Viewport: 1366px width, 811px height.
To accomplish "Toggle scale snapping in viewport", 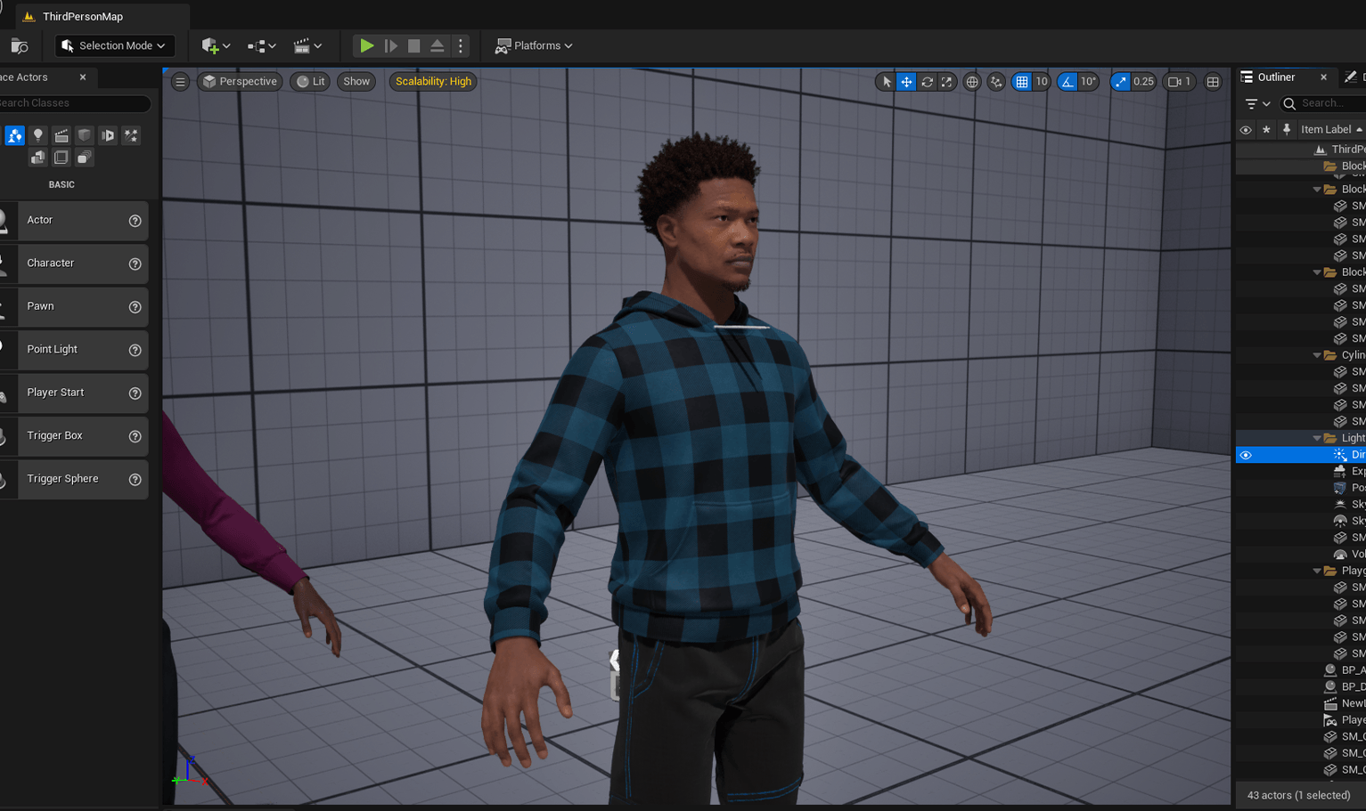I will tap(1121, 82).
